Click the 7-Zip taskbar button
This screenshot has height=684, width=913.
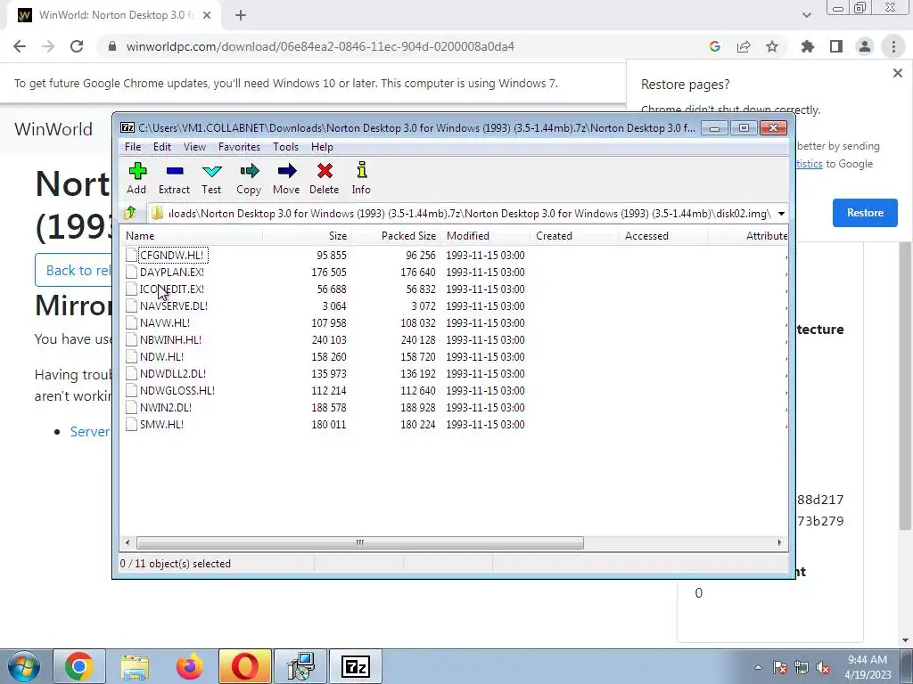click(356, 666)
